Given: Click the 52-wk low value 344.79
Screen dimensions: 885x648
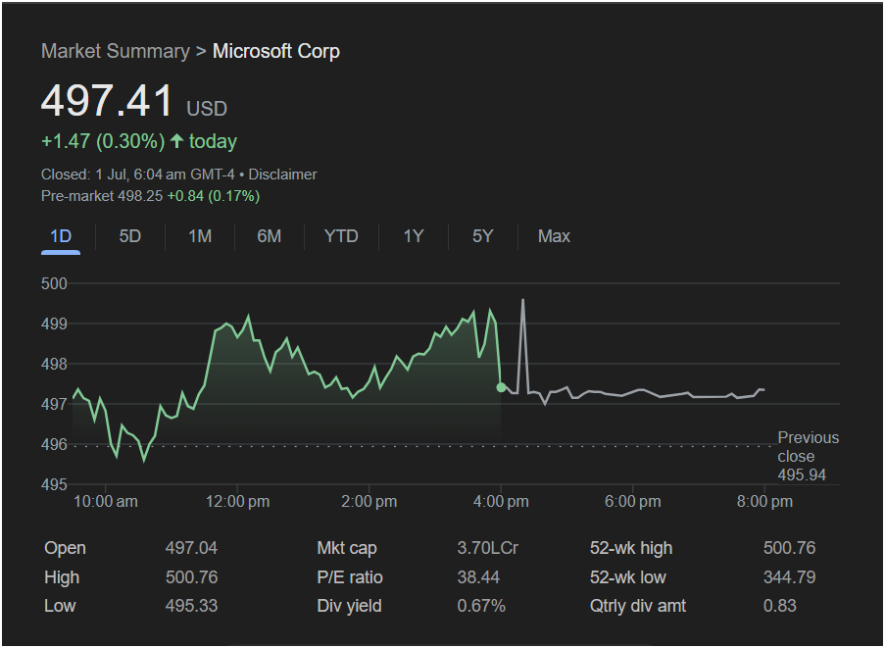Looking at the screenshot, I should coord(789,577).
